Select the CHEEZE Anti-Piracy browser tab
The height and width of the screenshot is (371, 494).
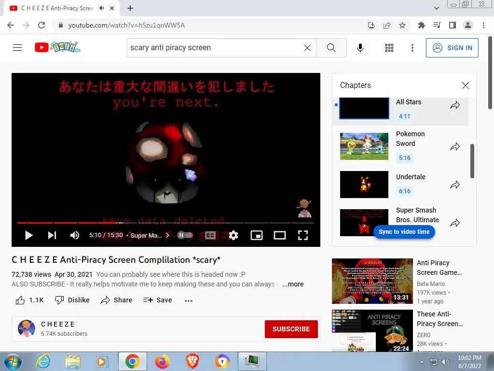pyautogui.click(x=62, y=8)
